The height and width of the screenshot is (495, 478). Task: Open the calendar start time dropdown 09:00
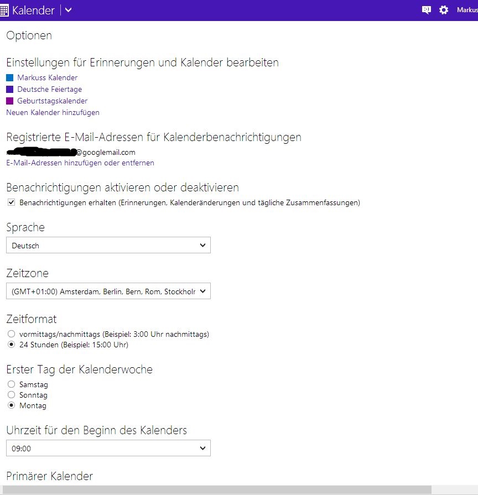[x=108, y=448]
